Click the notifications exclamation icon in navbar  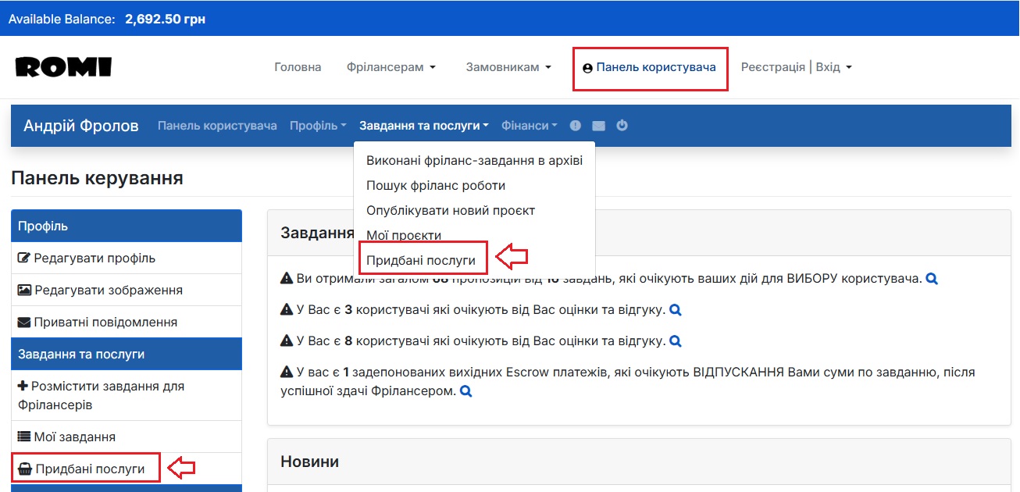pos(576,125)
